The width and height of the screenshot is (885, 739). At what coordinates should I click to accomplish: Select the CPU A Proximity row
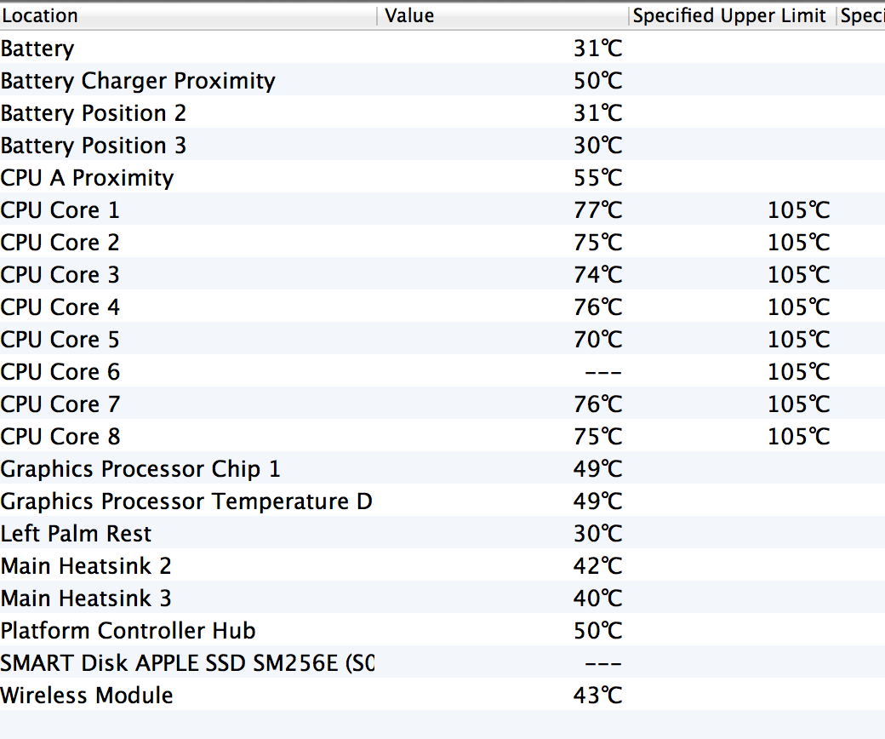tap(442, 177)
